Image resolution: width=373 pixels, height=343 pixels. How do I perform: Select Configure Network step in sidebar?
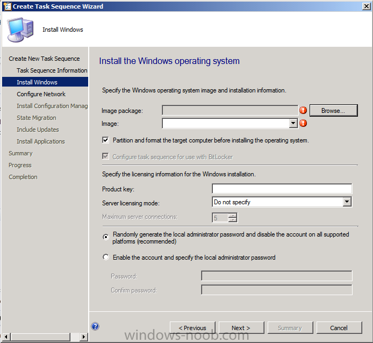pos(41,94)
